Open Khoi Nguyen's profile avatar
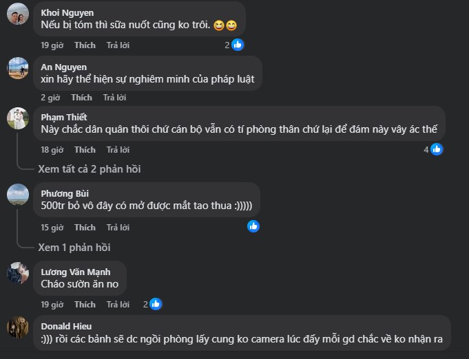The image size is (469, 359). coord(18,14)
